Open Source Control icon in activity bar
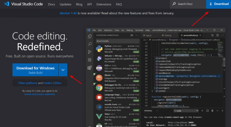This screenshot has height=127, width=231. click(90, 52)
